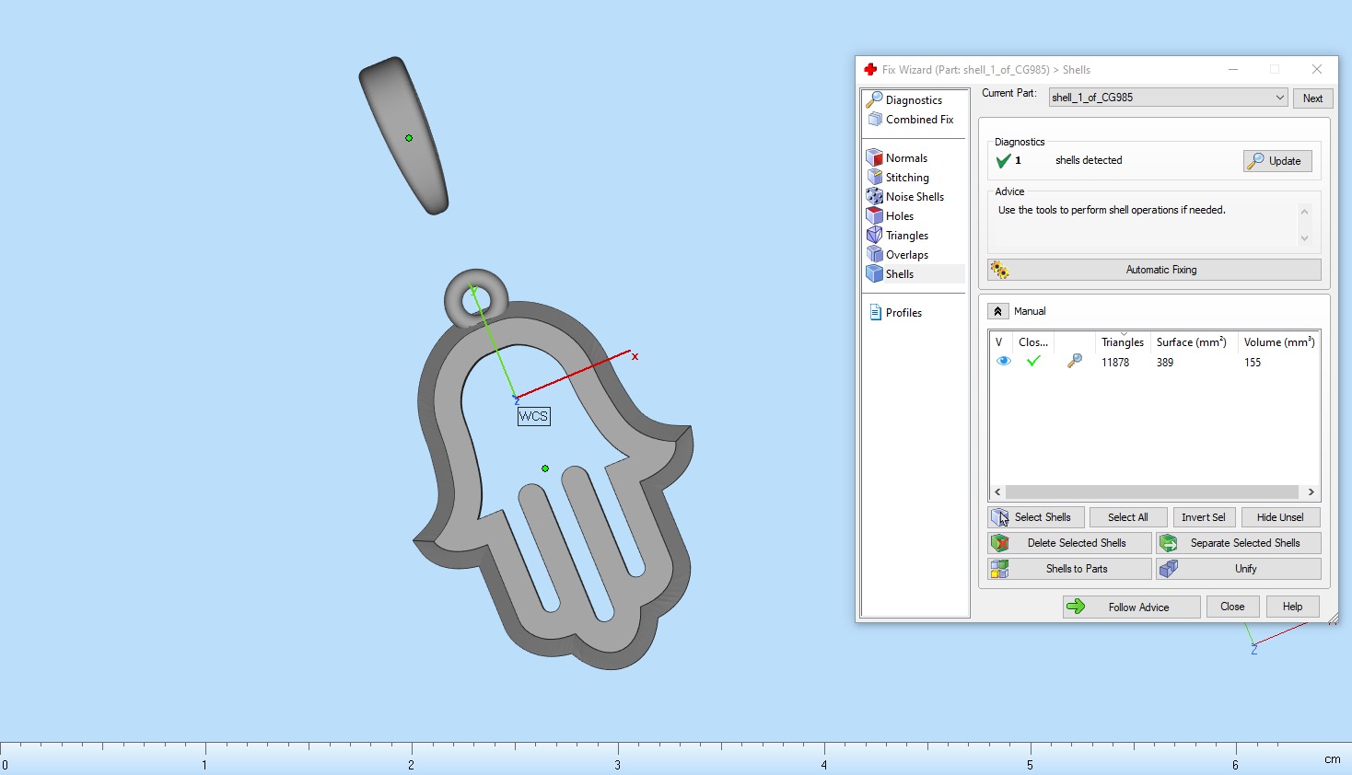Select Combined Fix in the sidebar
1352x775 pixels.
click(x=919, y=120)
